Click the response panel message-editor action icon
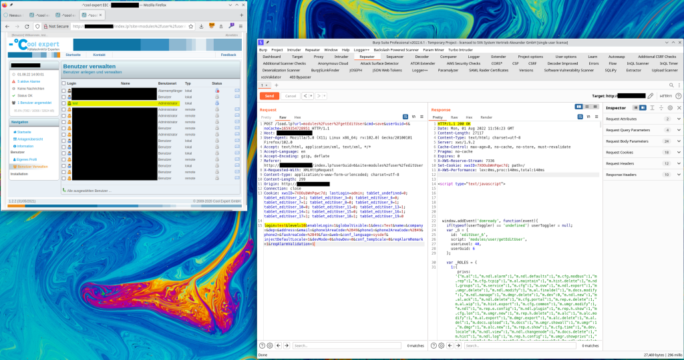 580,117
